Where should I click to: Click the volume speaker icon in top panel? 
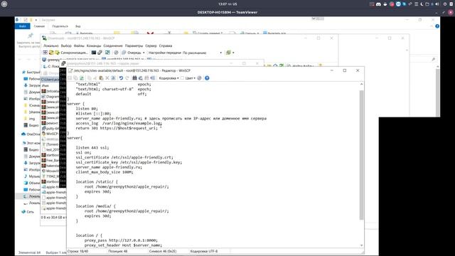pos(437,4)
